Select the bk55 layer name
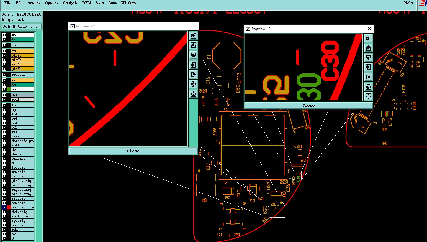 23,234
